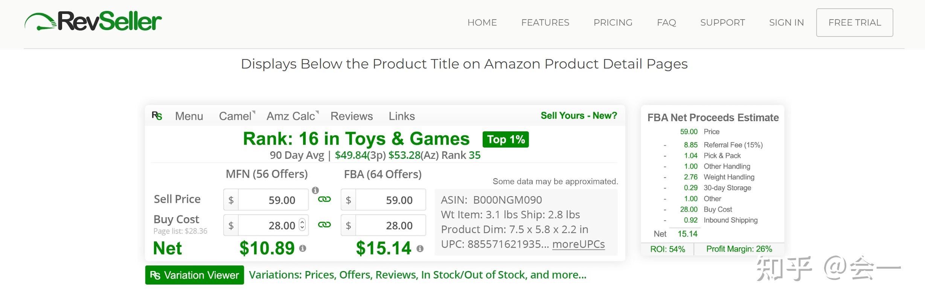Expand the Amz Calc dropdown
Screen dimensions: 925x306
pos(292,116)
